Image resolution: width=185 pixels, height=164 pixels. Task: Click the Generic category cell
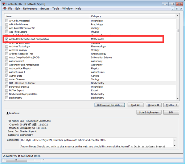95,76
